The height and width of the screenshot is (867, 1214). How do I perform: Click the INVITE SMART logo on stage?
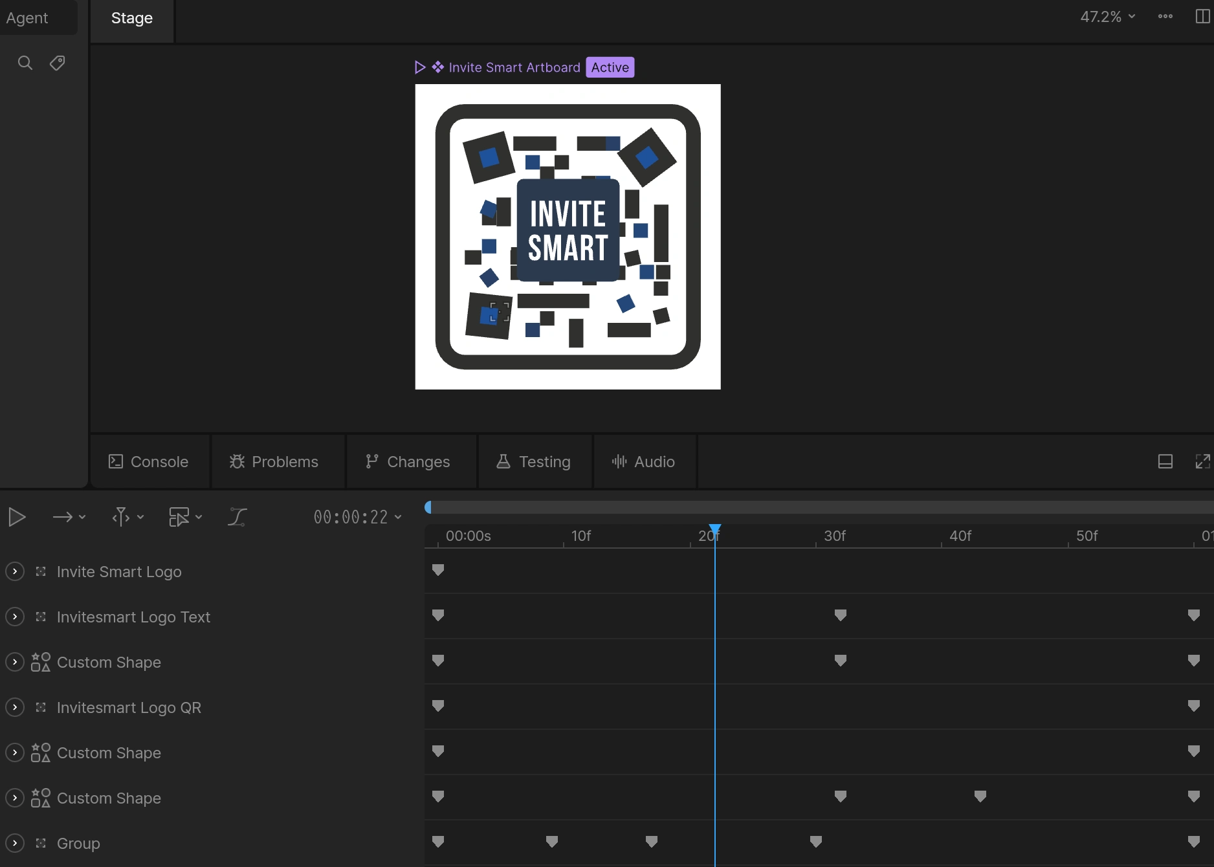coord(568,230)
